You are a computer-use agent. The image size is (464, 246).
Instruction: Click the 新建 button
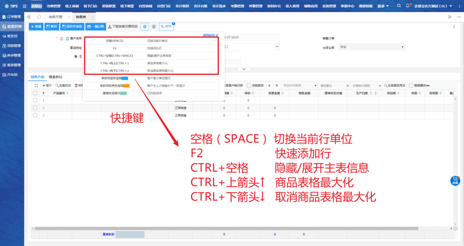[36, 27]
